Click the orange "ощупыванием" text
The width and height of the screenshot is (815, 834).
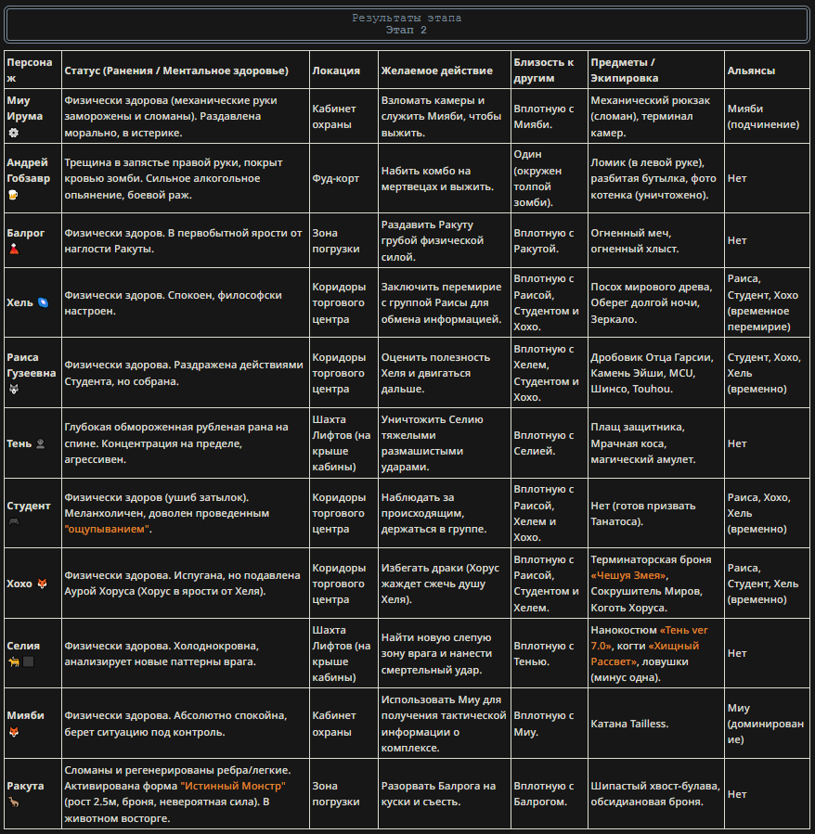(x=107, y=529)
